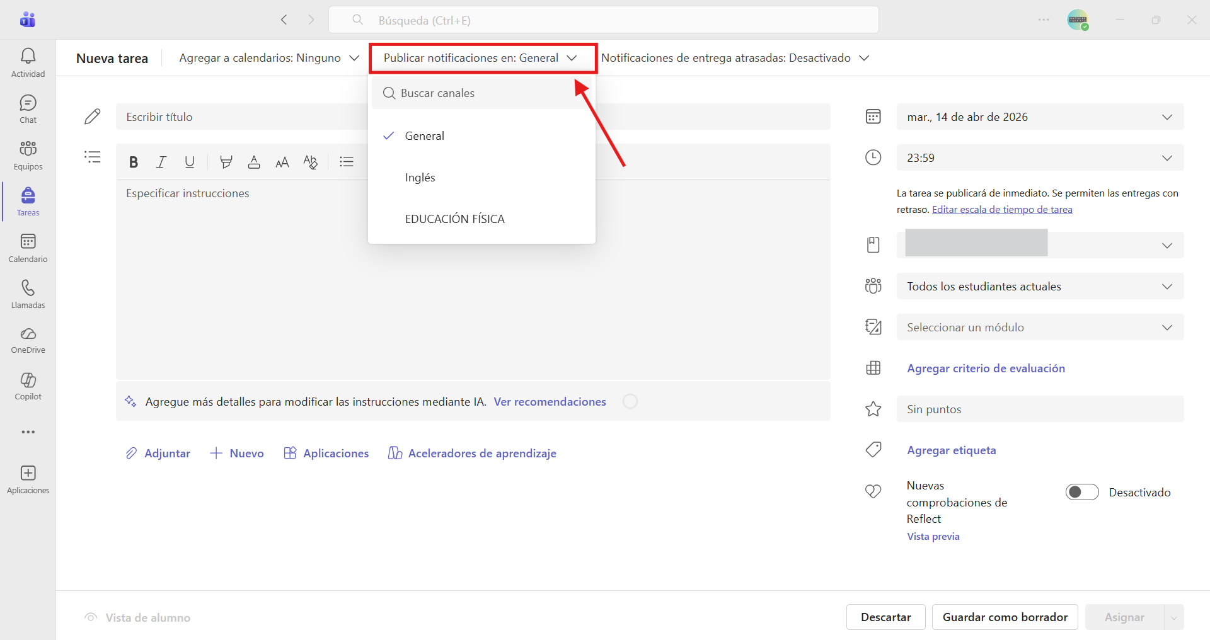Open Todos los estudiantes actuales dropdown

(1040, 286)
